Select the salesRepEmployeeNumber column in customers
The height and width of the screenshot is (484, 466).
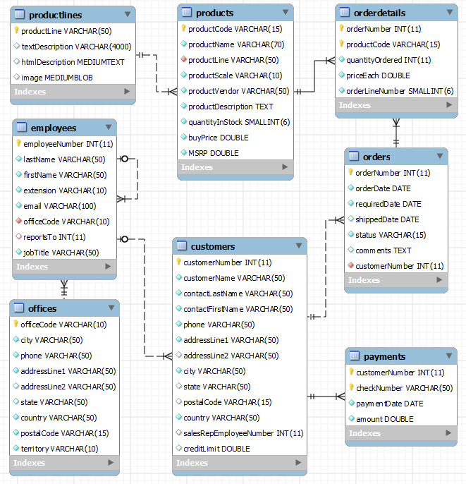[240, 433]
